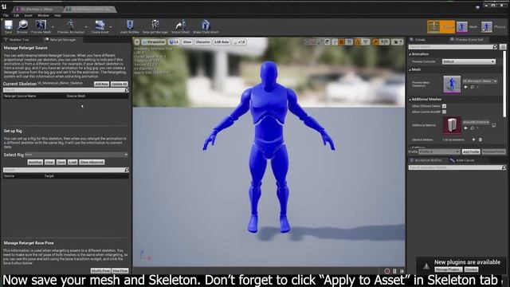Click the Update All button
510x287 pixels.
[x=119, y=84]
